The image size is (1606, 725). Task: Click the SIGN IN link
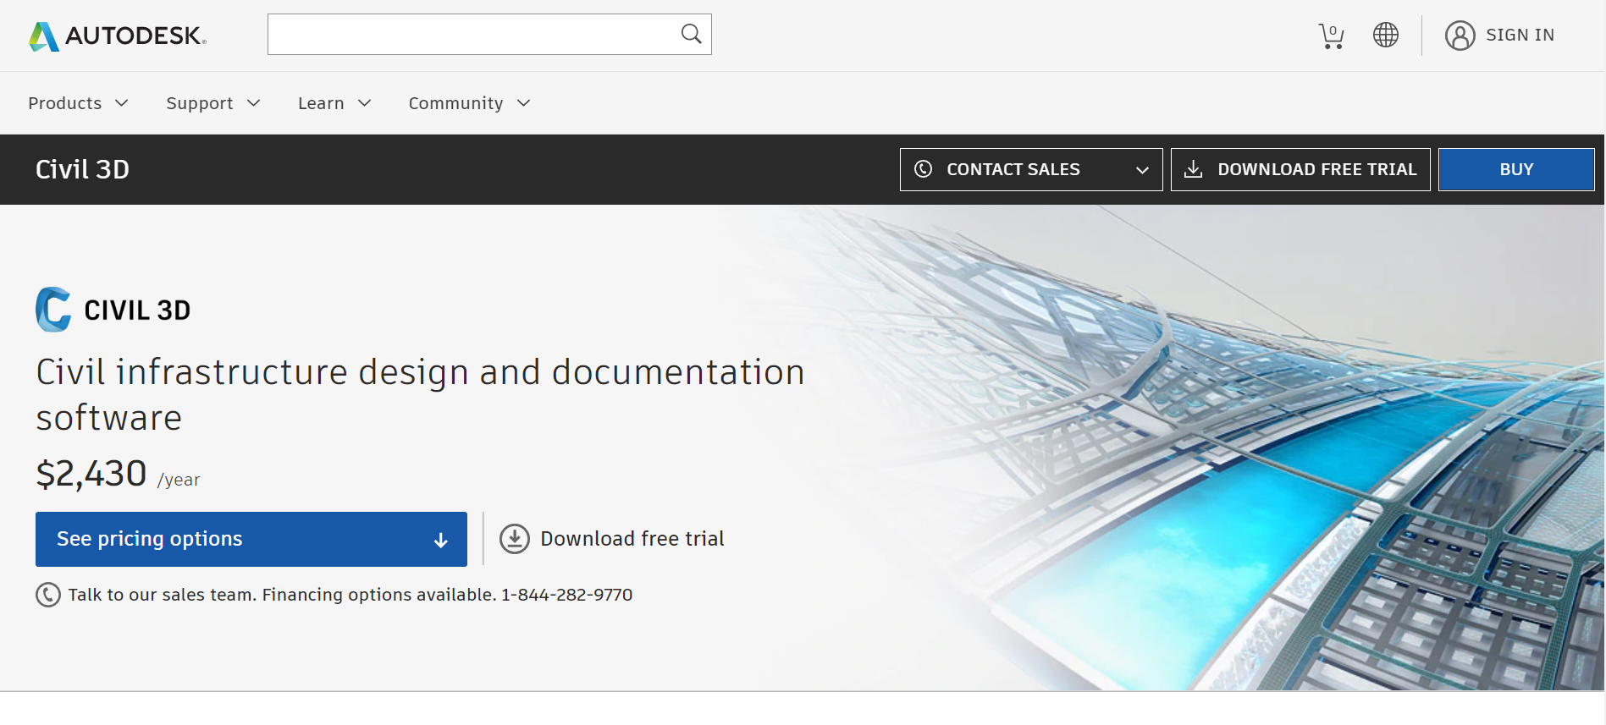pos(1520,35)
